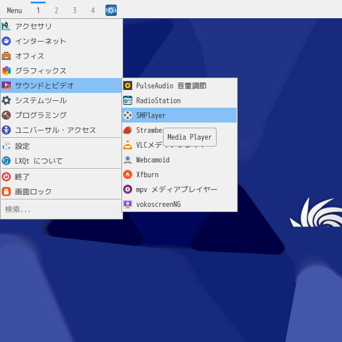The height and width of the screenshot is (342, 342).
Task: Click the 設定 sliders icon
Action: coord(6,146)
